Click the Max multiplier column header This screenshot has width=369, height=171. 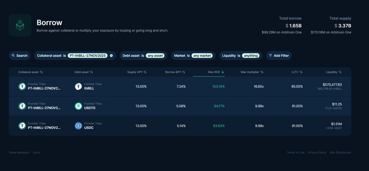252,72
